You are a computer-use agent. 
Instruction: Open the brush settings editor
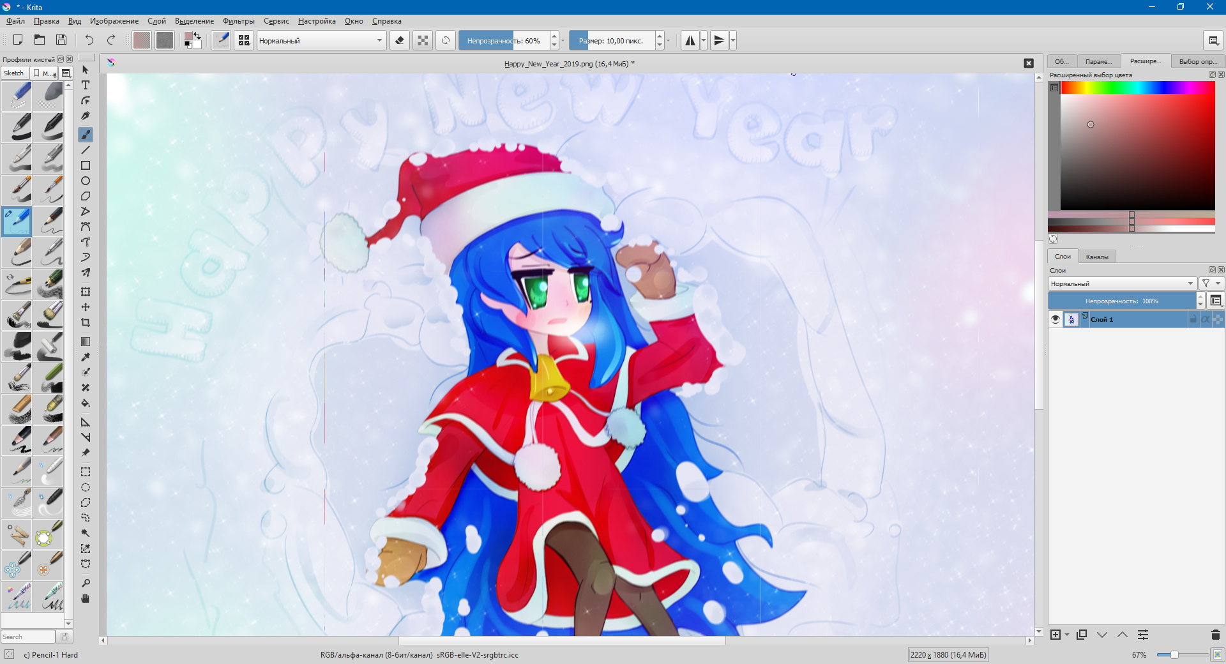pyautogui.click(x=221, y=40)
